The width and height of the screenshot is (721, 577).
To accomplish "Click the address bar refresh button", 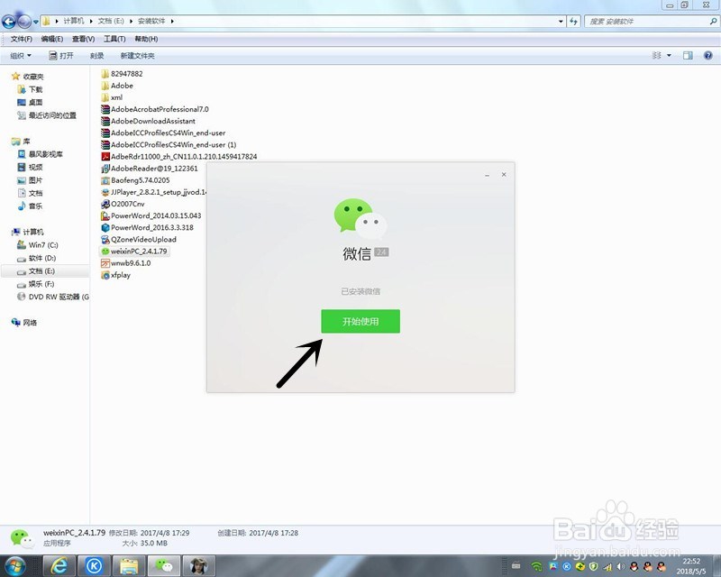I will click(x=573, y=21).
